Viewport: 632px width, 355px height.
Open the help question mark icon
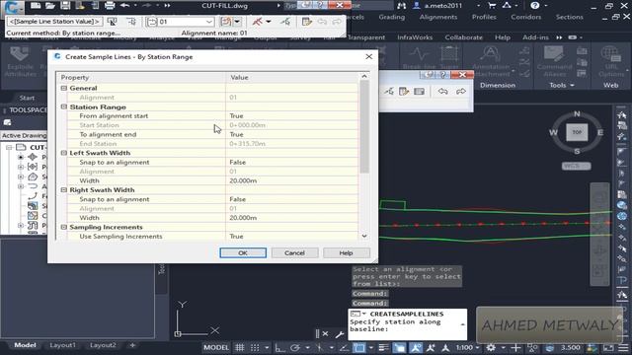click(535, 6)
